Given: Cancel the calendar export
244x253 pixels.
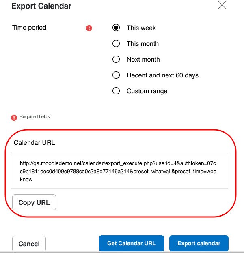Looking at the screenshot, I should 29,244.
